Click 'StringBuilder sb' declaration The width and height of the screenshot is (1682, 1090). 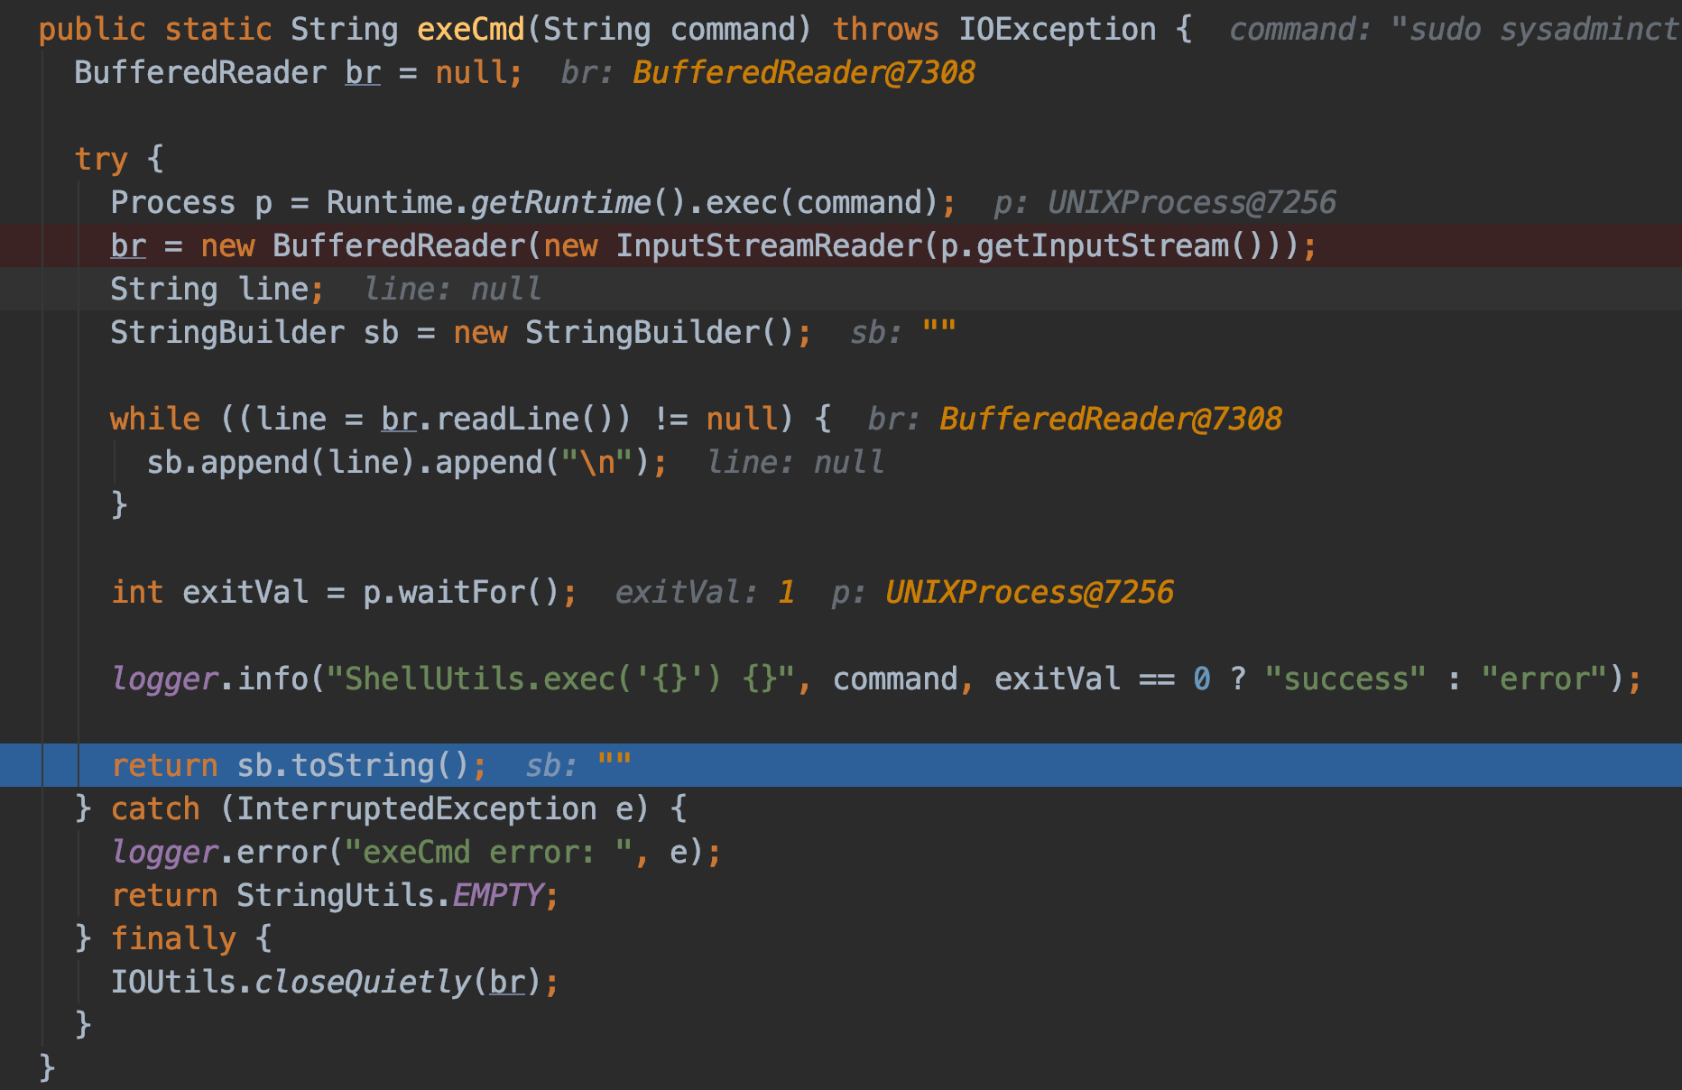point(254,333)
